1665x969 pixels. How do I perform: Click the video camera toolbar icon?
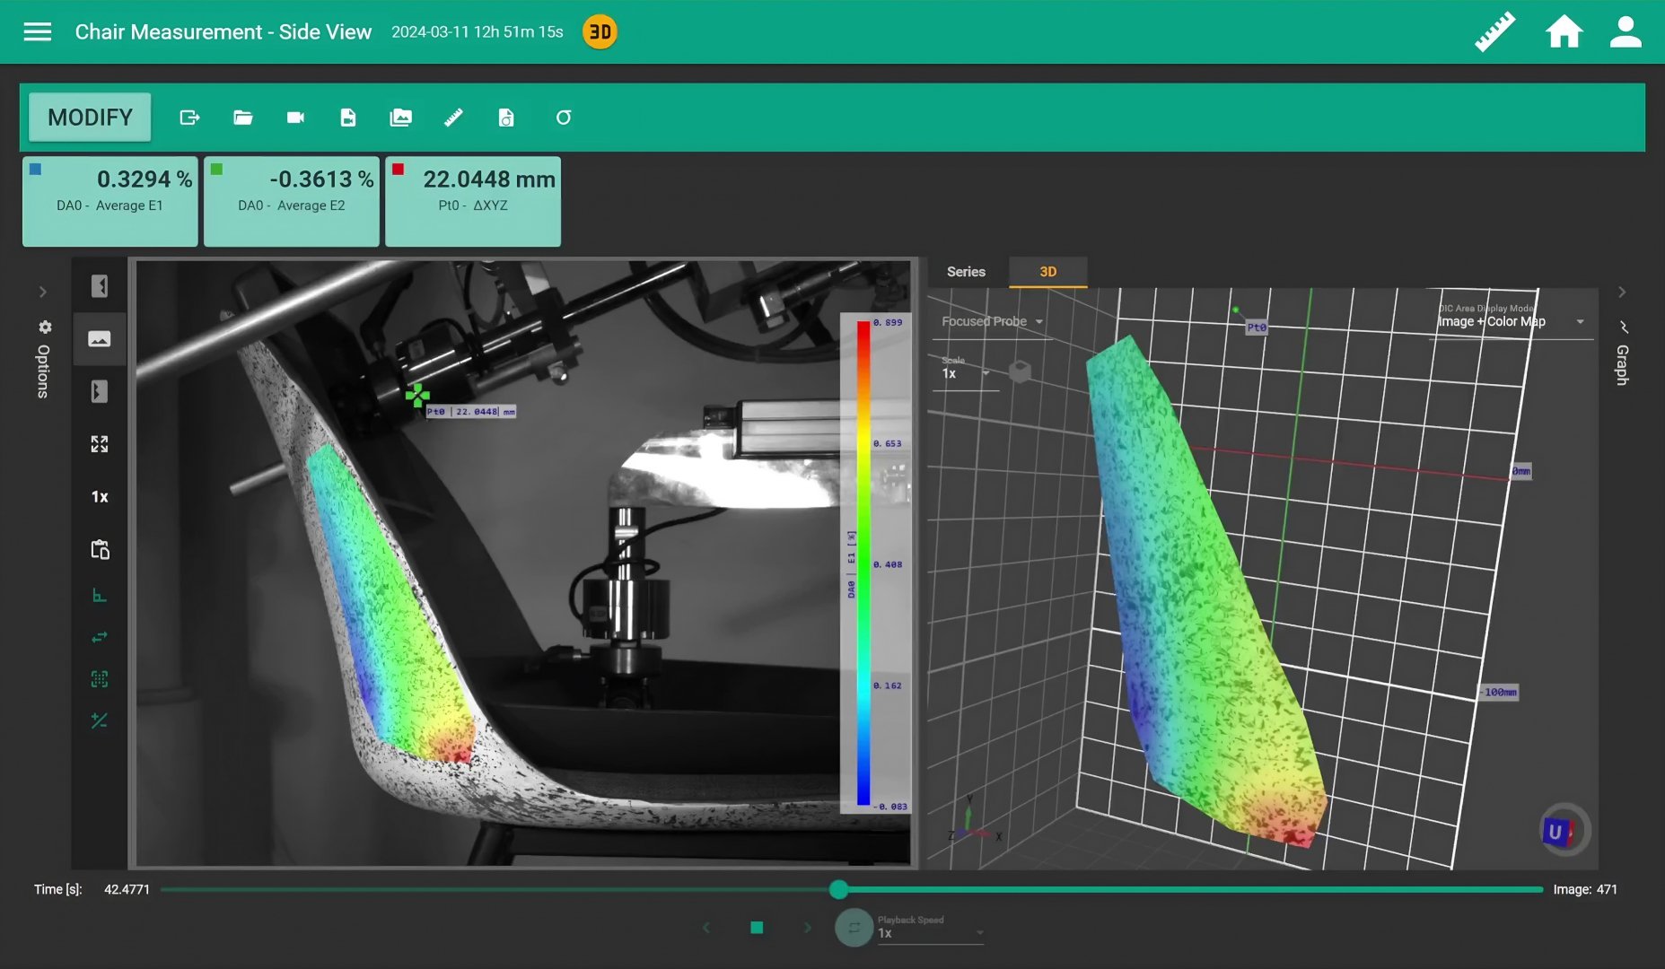point(295,118)
